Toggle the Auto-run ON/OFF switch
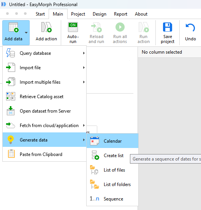Viewport: 201px width, 210px height. (73, 27)
